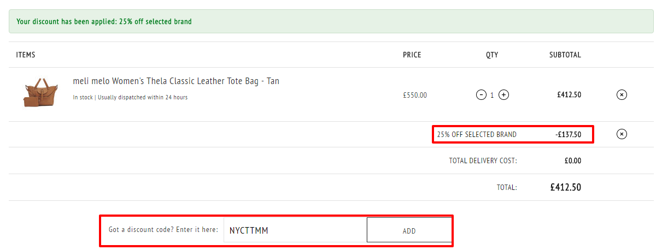The width and height of the screenshot is (662, 250).
Task: Select the bold £412.50 total amount
Action: (566, 187)
